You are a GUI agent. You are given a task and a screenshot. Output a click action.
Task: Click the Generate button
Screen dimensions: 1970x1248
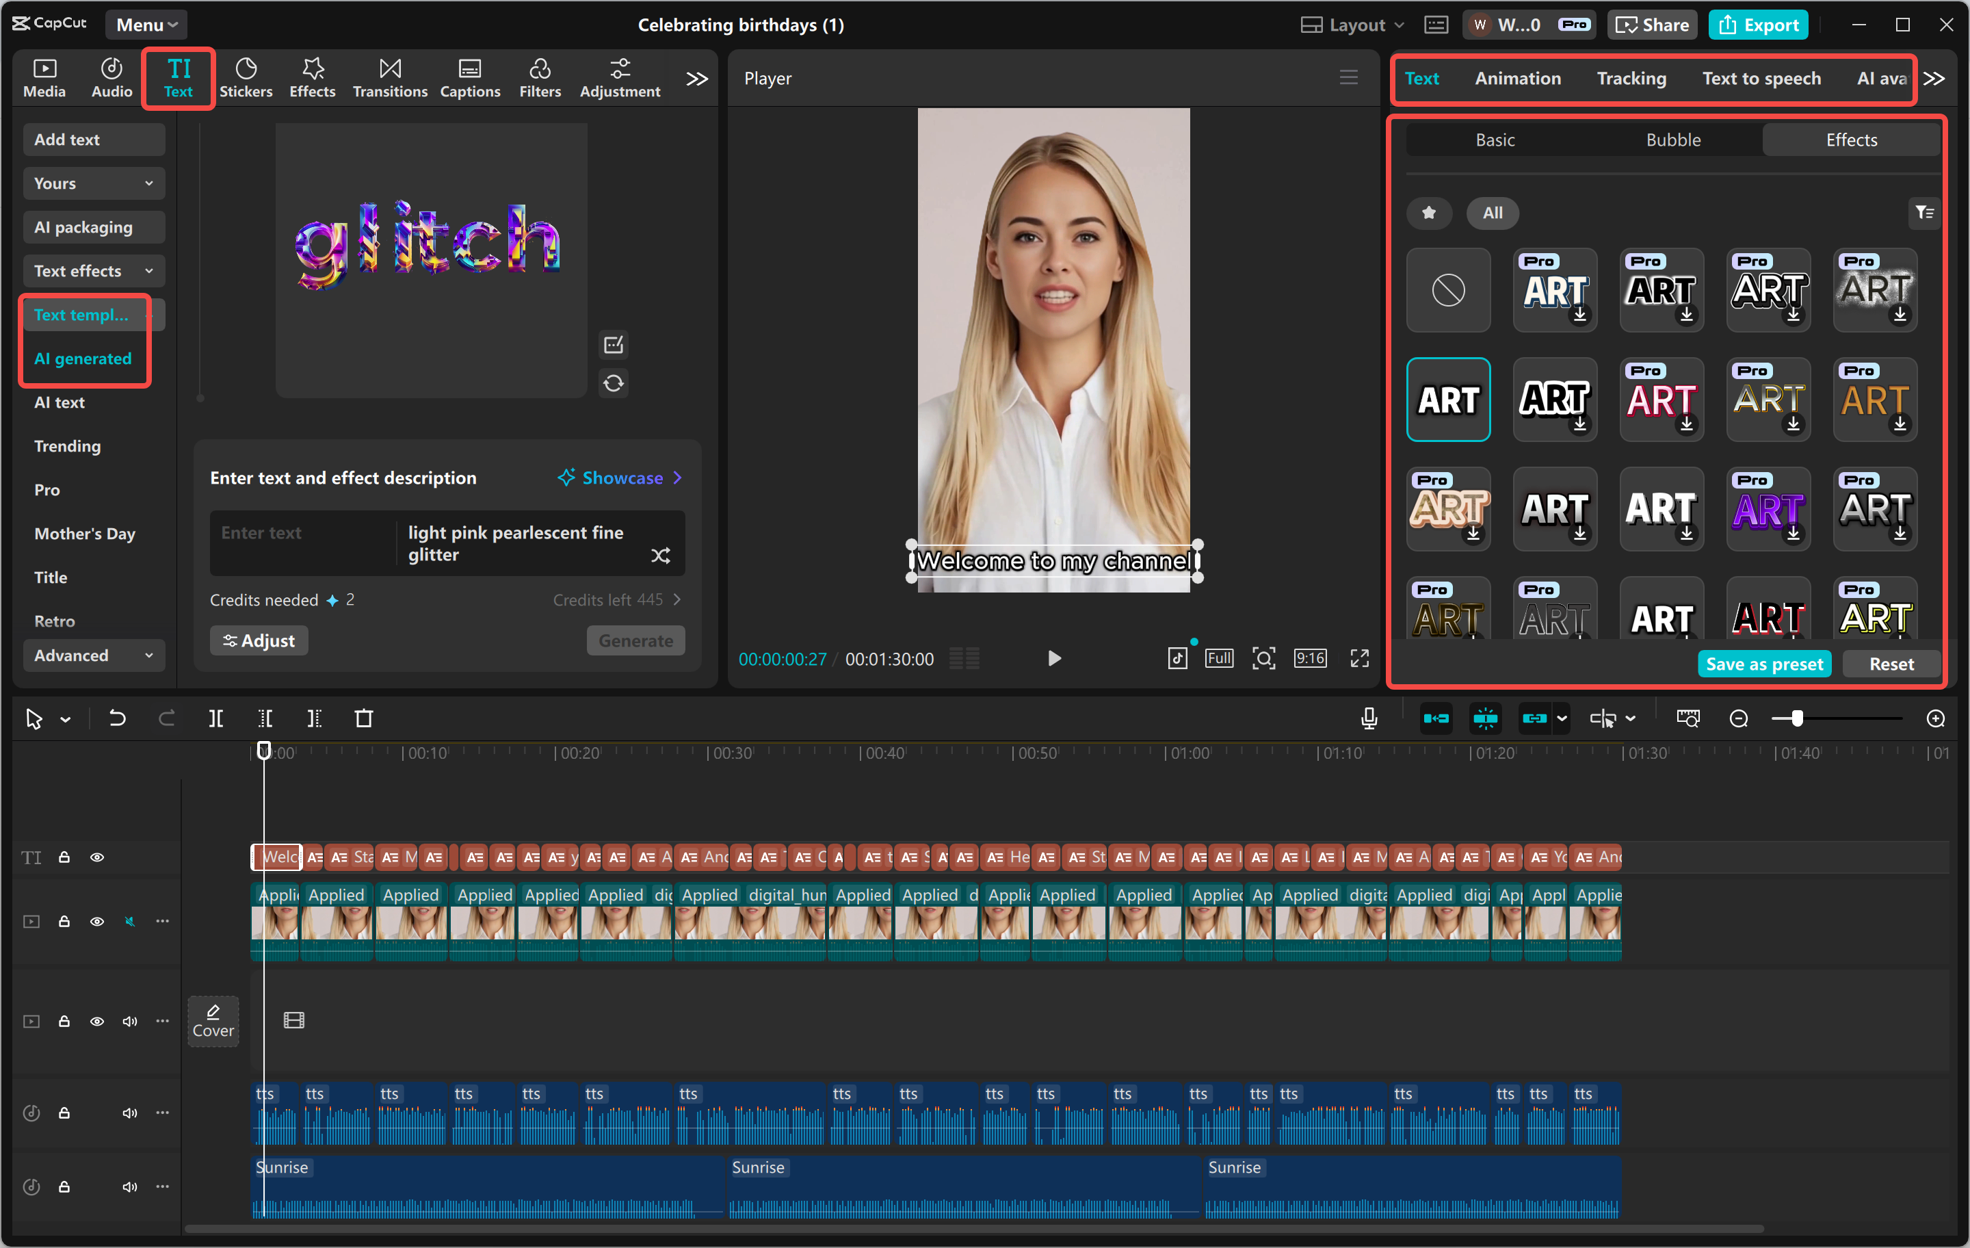pos(635,640)
